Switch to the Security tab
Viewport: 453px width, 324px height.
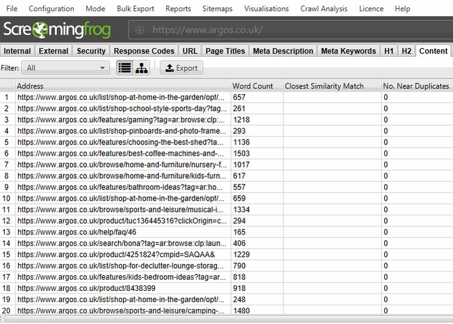91,51
